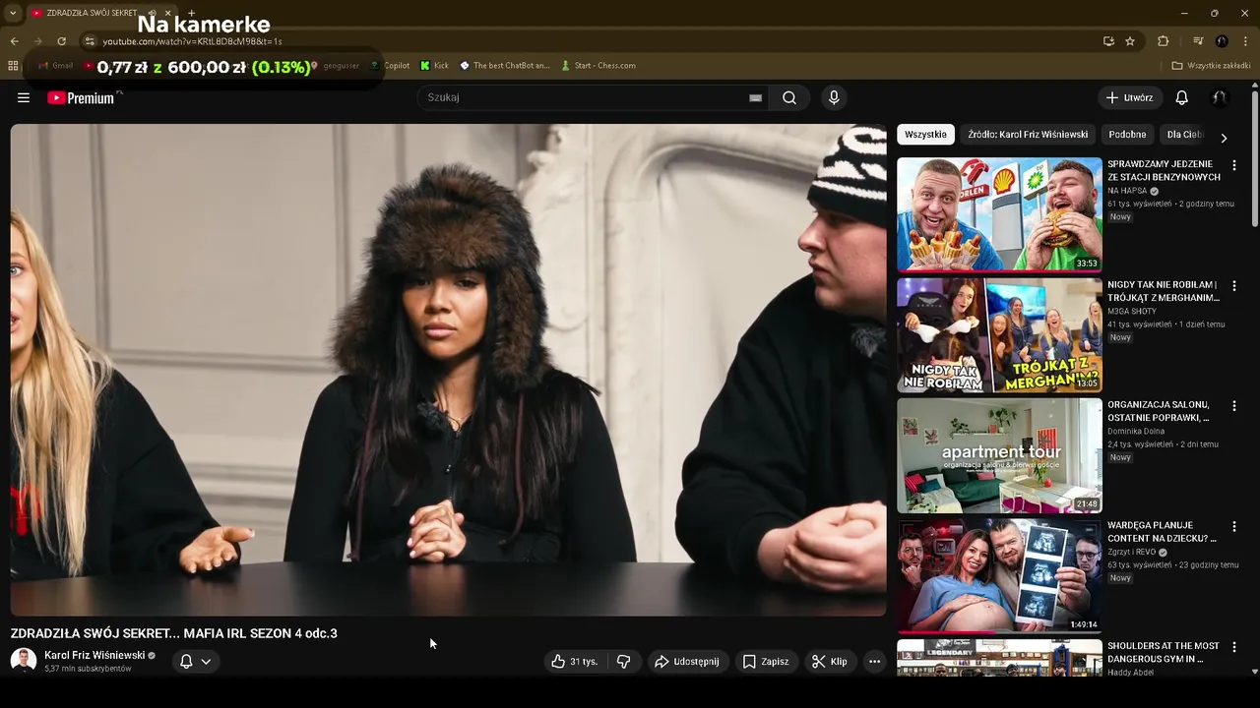1260x708 pixels.
Task: View site information icon left of the URL
Action: [90, 41]
